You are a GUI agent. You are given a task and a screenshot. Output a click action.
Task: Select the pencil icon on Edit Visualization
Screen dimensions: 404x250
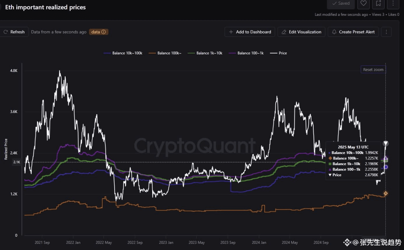[284, 32]
